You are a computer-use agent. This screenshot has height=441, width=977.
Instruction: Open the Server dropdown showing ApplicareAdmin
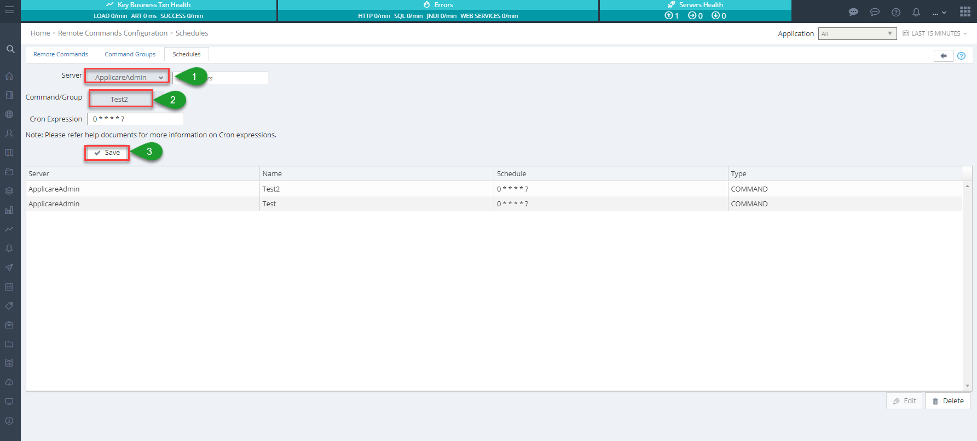pos(128,77)
